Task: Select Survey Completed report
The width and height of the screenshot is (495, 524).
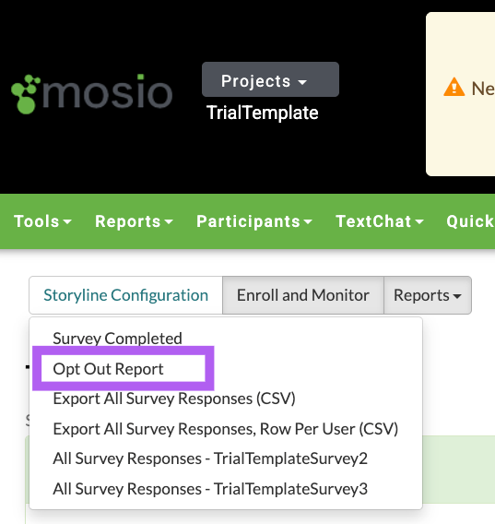Action: pos(118,339)
